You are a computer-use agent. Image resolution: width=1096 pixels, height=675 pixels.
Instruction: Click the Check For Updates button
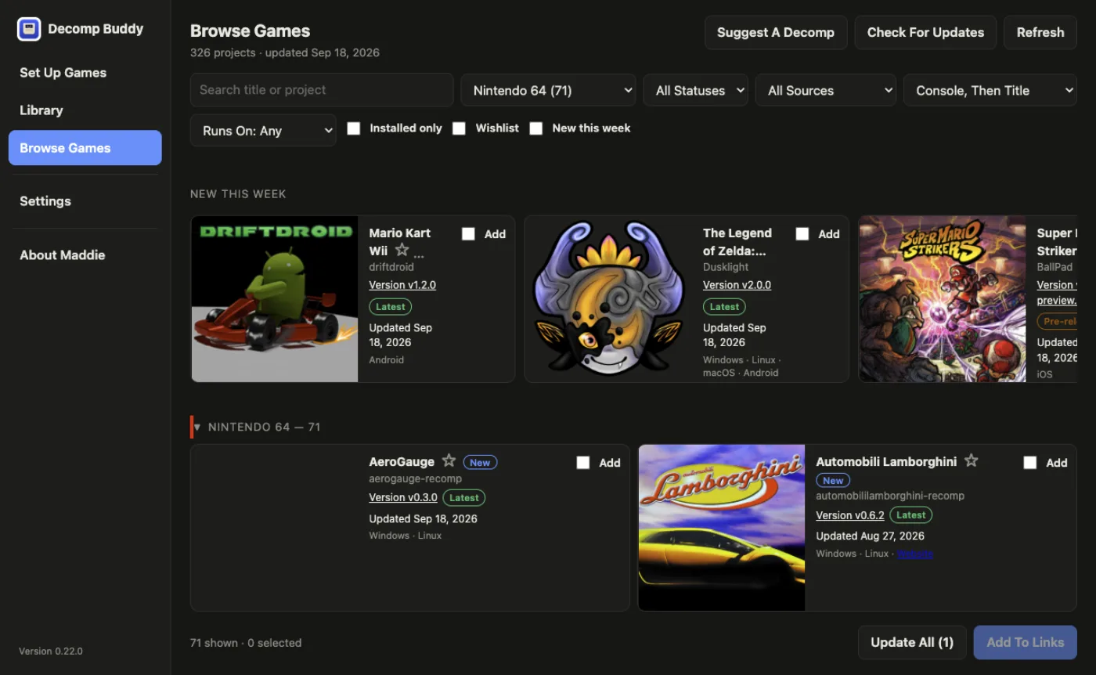point(925,33)
